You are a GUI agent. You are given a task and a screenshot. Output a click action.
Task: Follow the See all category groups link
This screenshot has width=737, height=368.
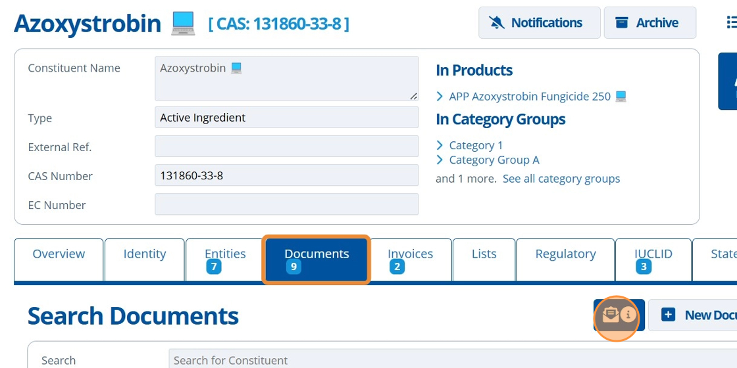561,179
